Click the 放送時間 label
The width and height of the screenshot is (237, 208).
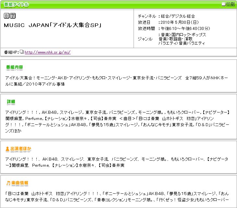(x=147, y=28)
